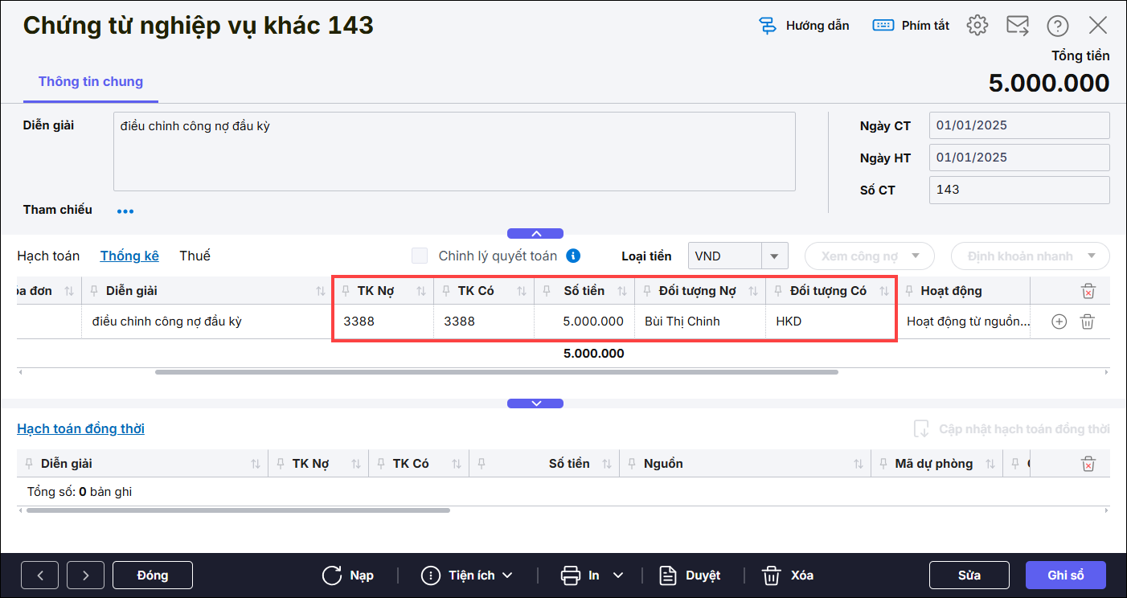
Task: Sort the upper table by TK Nợ
Action: [x=421, y=291]
